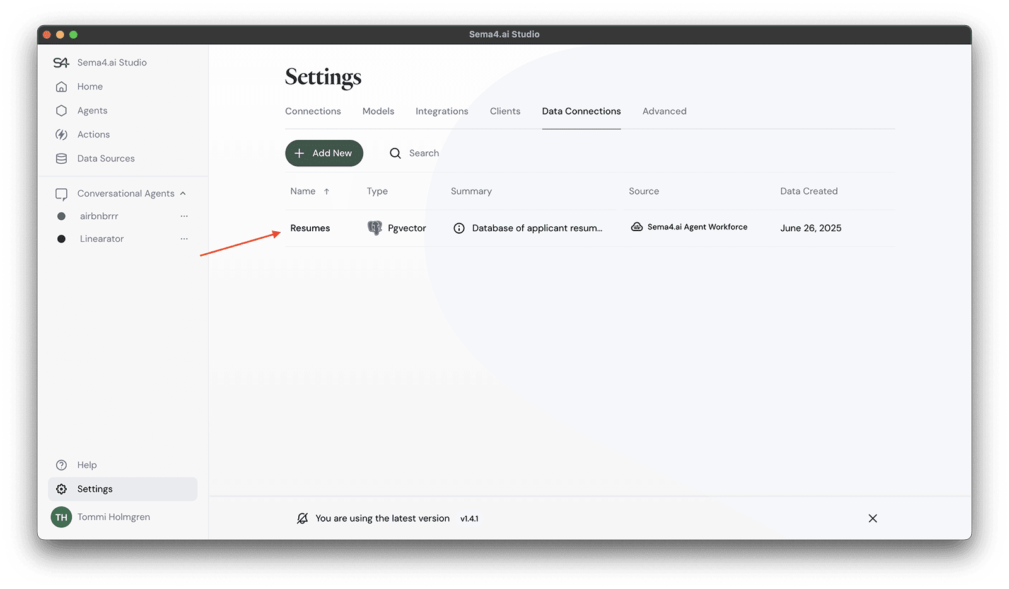The height and width of the screenshot is (589, 1009).
Task: Click the search magnifier icon
Action: [x=395, y=153]
